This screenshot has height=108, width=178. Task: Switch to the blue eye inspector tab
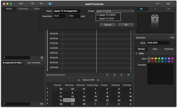(141, 9)
